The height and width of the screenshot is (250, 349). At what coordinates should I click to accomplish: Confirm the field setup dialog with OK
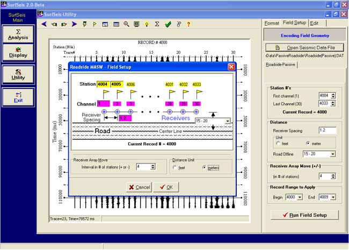click(166, 187)
